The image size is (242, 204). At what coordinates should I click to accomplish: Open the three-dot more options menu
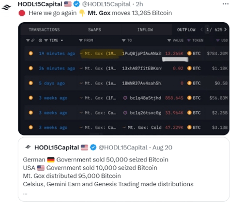point(226,4)
